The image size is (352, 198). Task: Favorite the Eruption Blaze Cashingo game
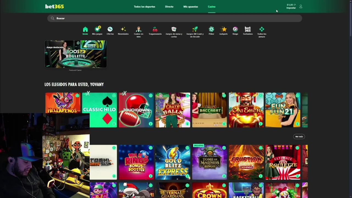260,148
